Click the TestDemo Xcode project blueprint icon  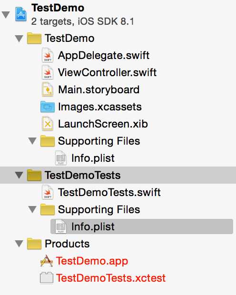point(21,14)
